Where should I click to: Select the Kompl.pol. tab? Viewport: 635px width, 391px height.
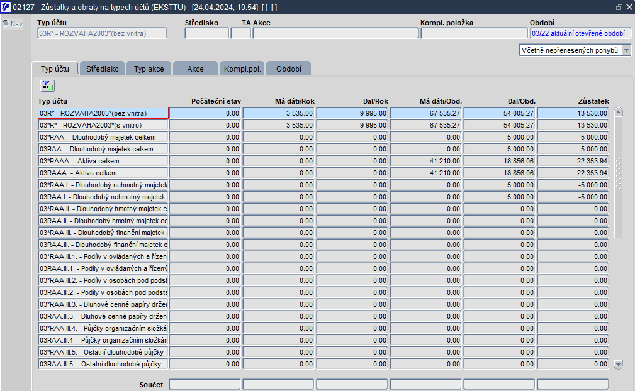point(242,69)
